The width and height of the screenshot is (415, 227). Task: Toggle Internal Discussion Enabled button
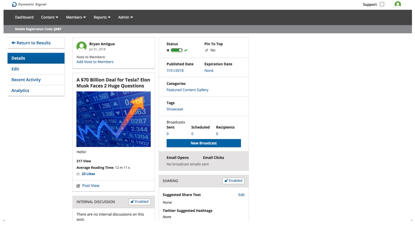coord(140,202)
